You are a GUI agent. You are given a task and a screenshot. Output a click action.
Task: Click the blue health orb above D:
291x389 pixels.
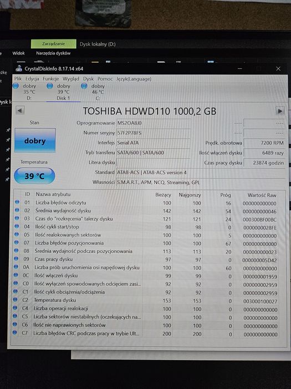[x=16, y=86]
